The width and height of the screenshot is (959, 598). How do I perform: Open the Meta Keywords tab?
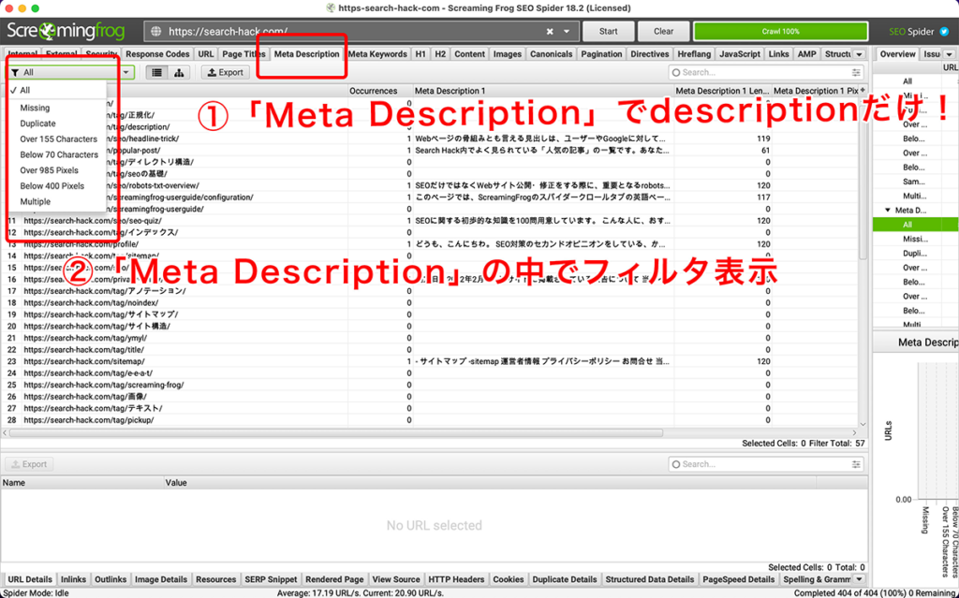tap(377, 53)
